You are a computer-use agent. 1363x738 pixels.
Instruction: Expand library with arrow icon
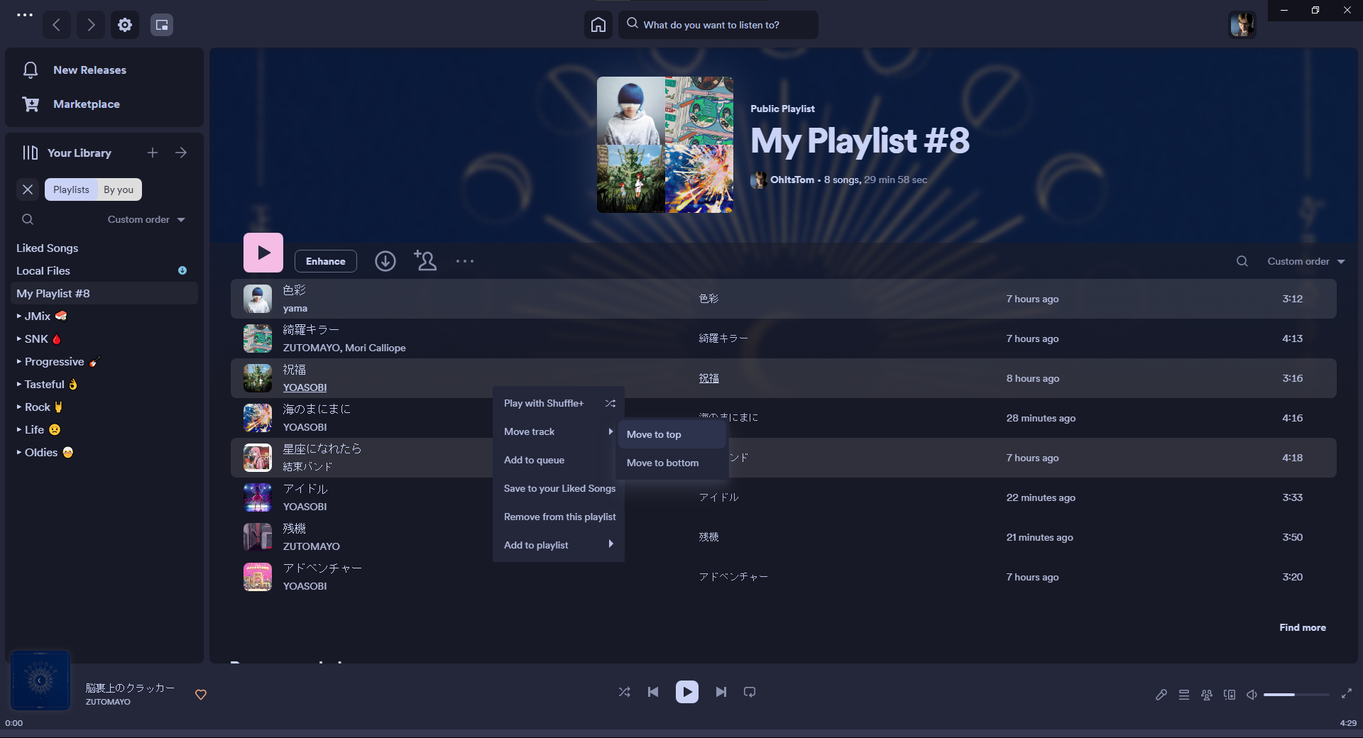coord(181,153)
